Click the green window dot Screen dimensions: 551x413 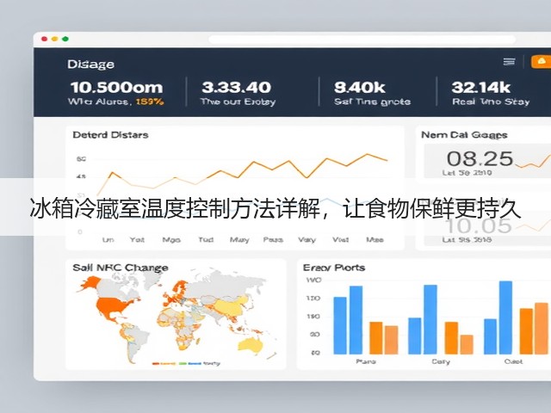pyautogui.click(x=65, y=39)
